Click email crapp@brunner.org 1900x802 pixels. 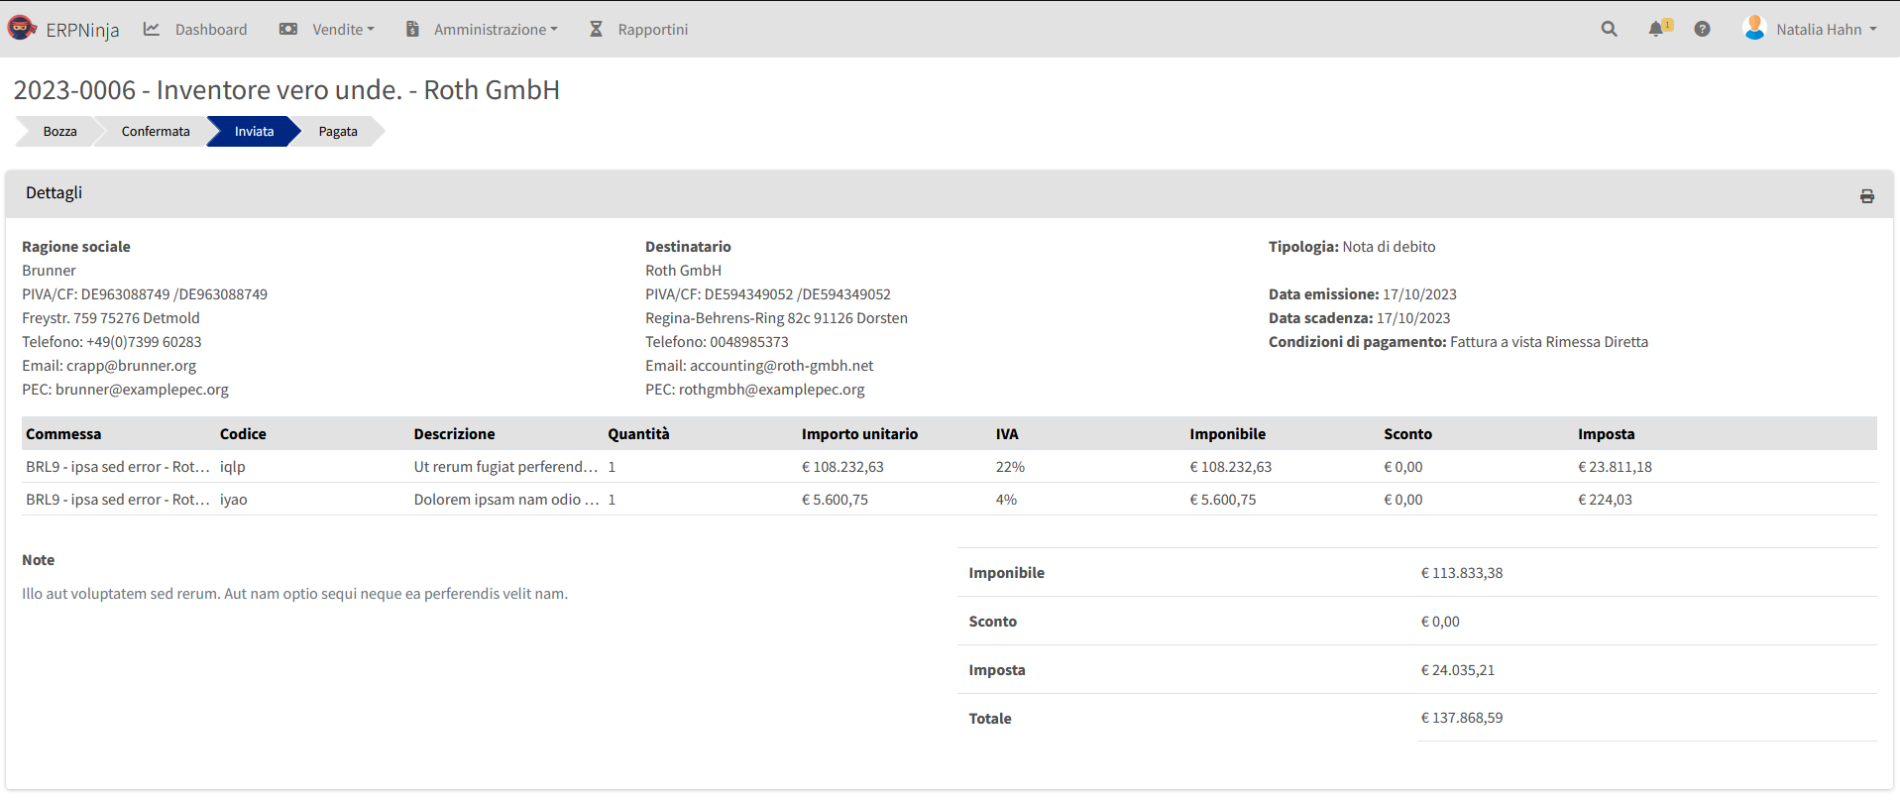click(131, 366)
